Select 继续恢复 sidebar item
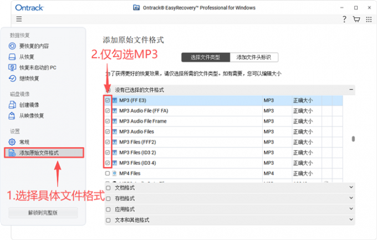The image size is (377, 240). point(29,78)
